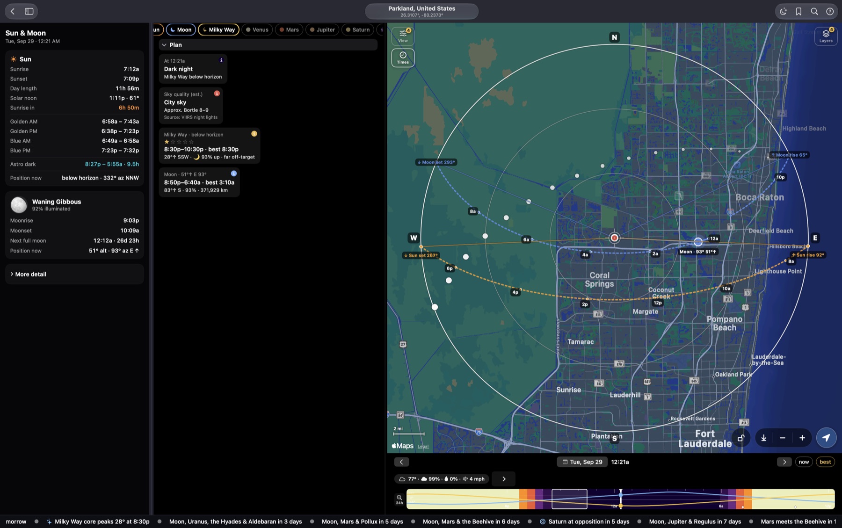Toggle the Jupiter filter chip
This screenshot has width=842, height=528.
click(x=322, y=29)
